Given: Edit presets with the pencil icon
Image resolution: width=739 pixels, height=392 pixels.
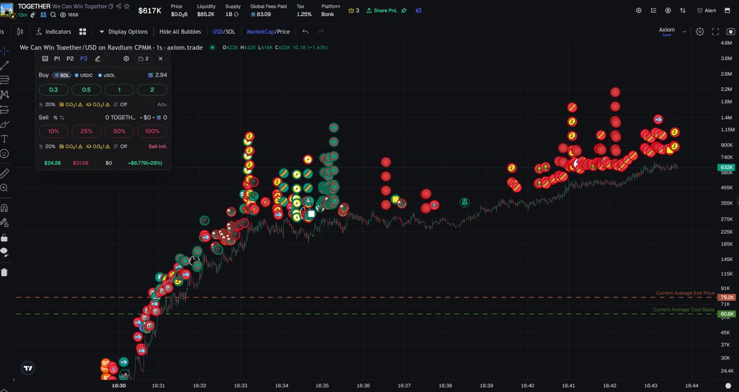Looking at the screenshot, I should point(98,58).
